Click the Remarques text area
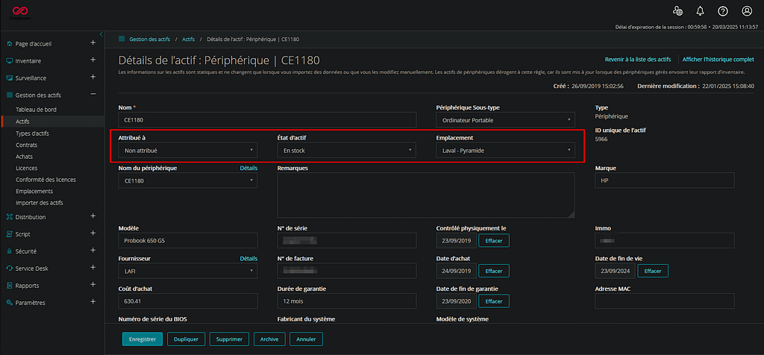 click(425, 195)
